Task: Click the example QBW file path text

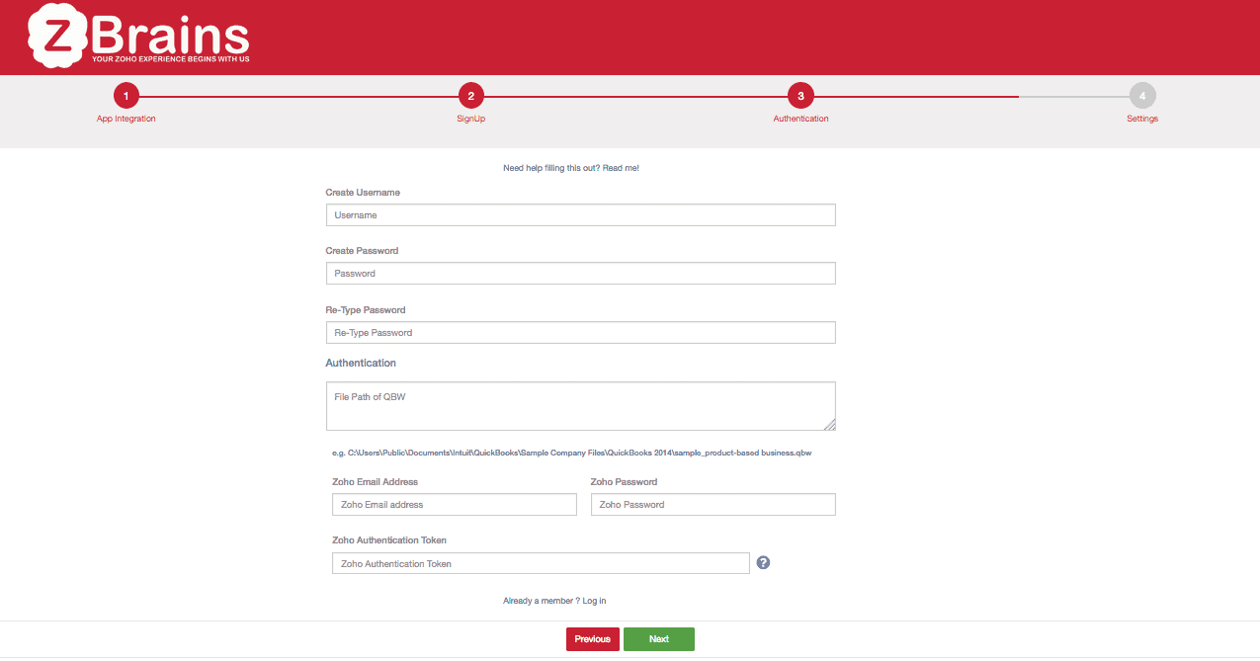Action: tap(571, 453)
